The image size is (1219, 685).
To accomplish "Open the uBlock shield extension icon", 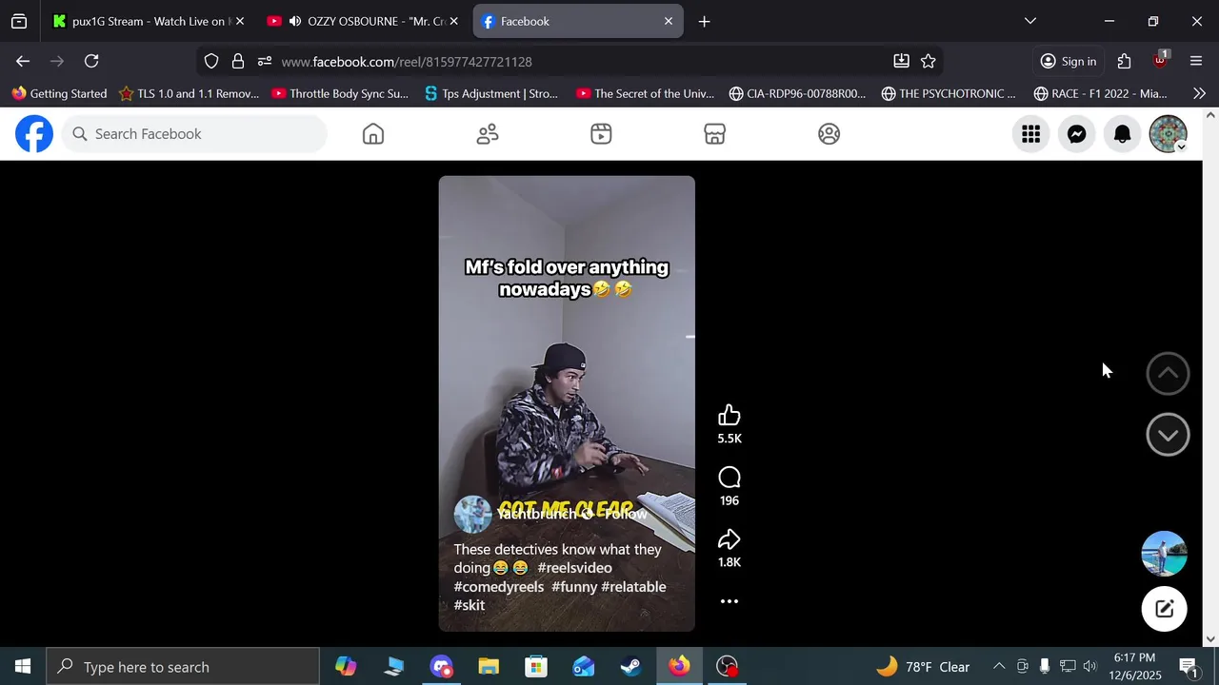I will pos(1160,61).
